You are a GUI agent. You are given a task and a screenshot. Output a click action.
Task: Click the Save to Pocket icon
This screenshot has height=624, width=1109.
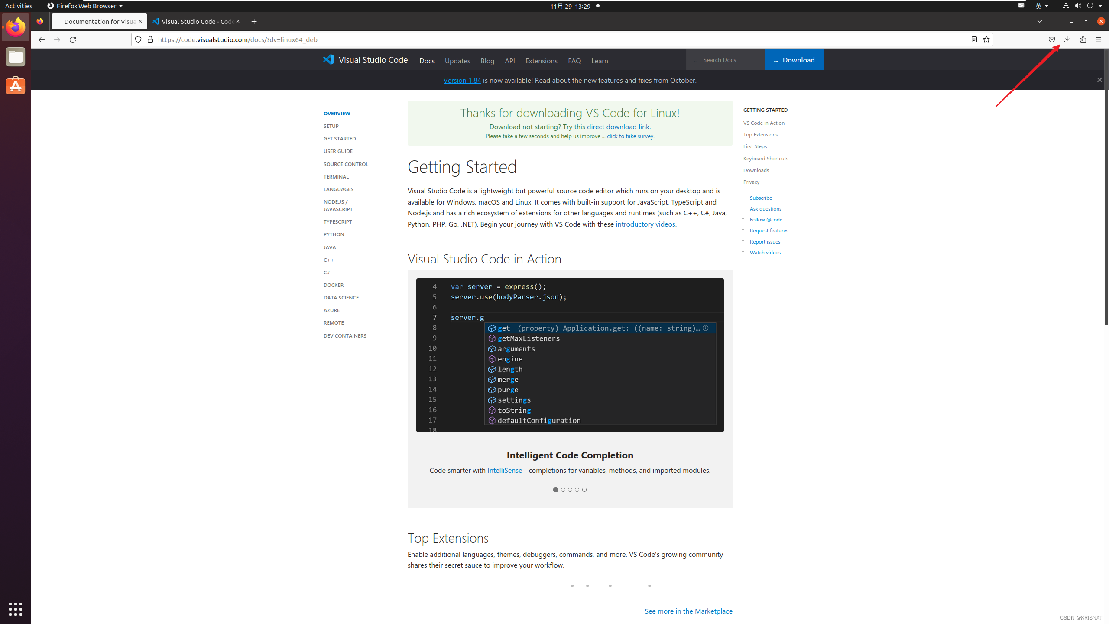(1051, 39)
